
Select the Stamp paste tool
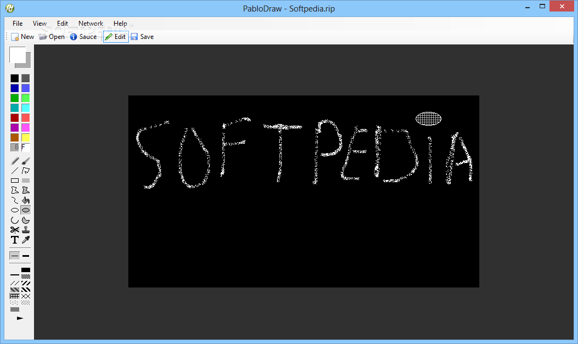[x=26, y=230]
